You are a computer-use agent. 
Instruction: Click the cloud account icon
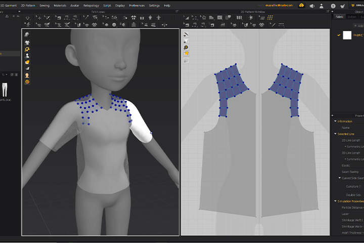[x=301, y=6]
